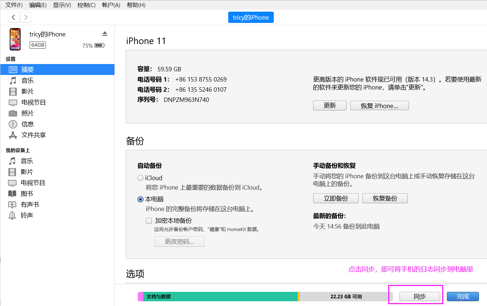Select the iCloud automatic backup option
The width and height of the screenshot is (487, 306).
[x=140, y=178]
